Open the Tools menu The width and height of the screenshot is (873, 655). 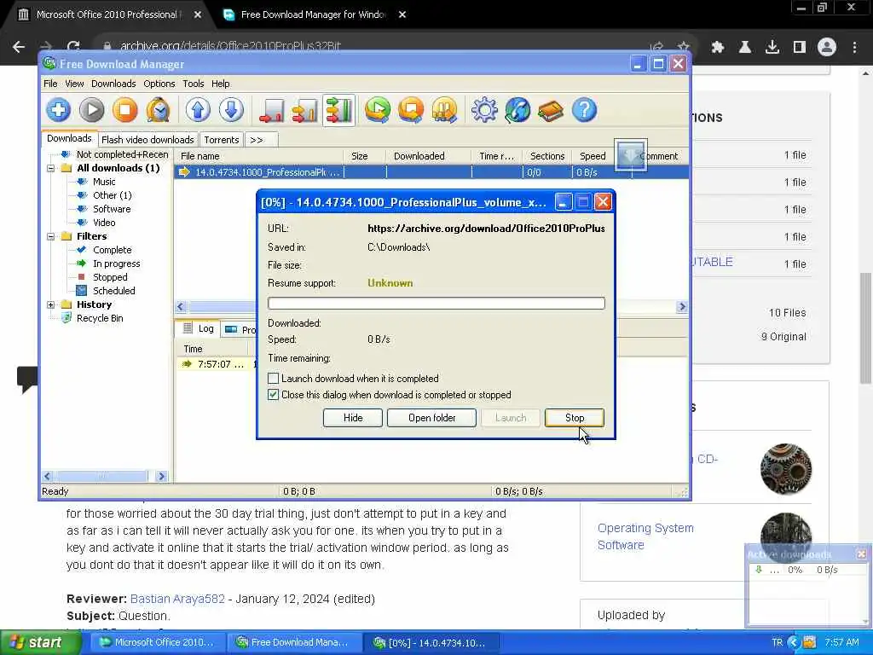(x=194, y=84)
